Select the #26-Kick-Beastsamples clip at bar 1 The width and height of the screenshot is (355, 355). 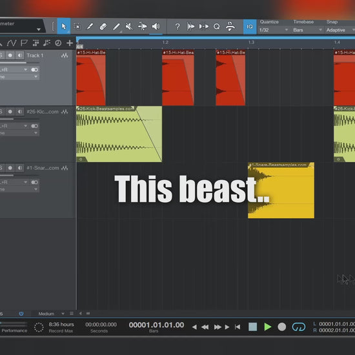coord(119,134)
